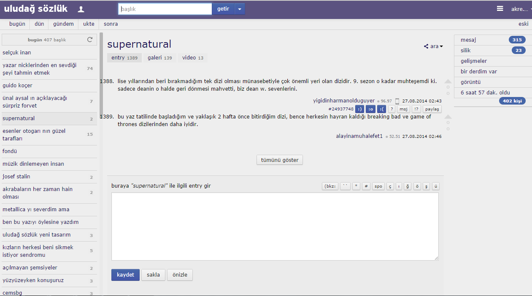532x296 pixels.
Task: Click the mobile device icon on entry 1388
Action: (x=397, y=101)
